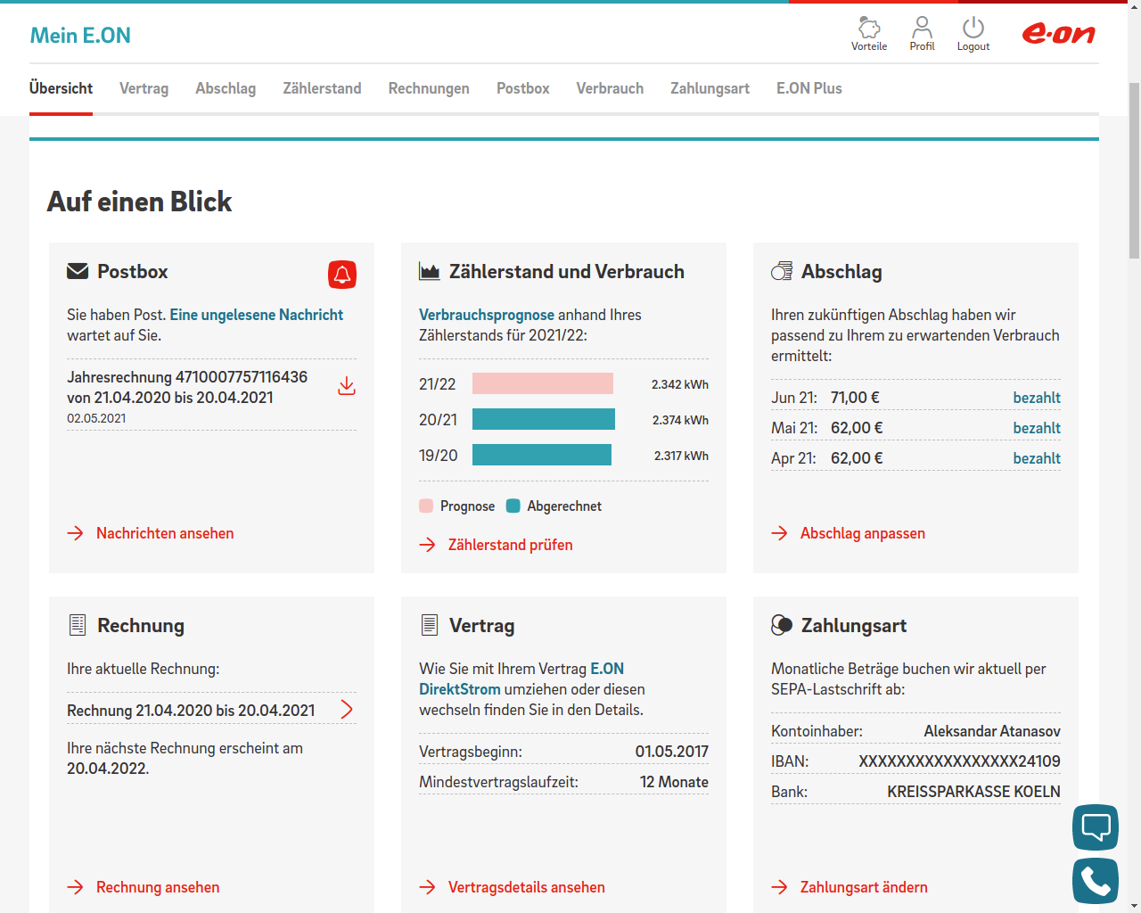The height and width of the screenshot is (913, 1141).
Task: Click Abschlag anpassen link
Action: tap(863, 533)
